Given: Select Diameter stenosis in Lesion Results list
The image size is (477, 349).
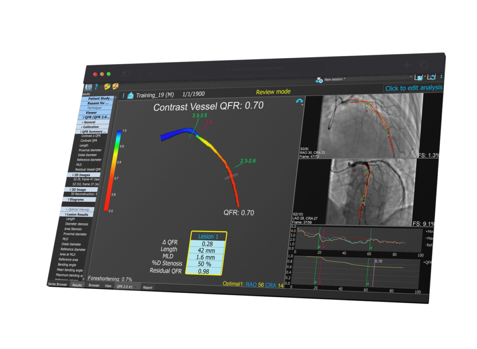Looking at the screenshot, I should [x=76, y=224].
